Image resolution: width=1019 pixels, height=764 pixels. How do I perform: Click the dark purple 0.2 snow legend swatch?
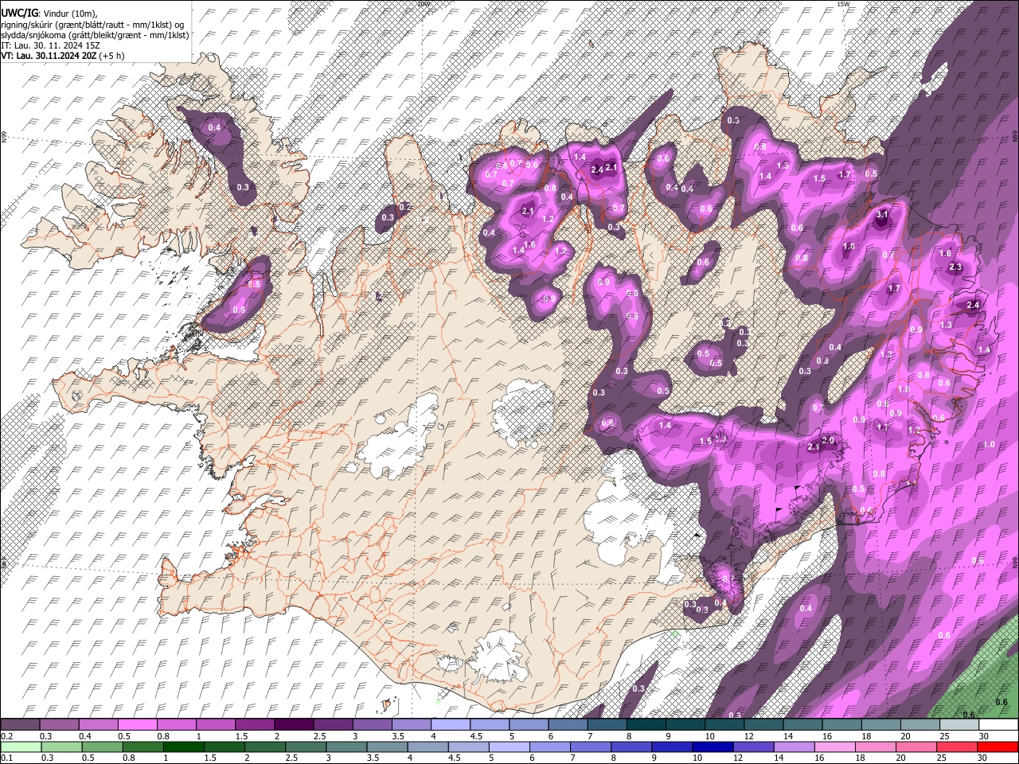(21, 725)
